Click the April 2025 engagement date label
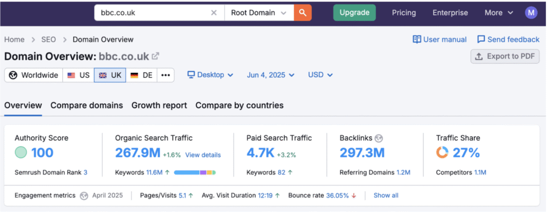The width and height of the screenshot is (549, 213). pyautogui.click(x=107, y=195)
